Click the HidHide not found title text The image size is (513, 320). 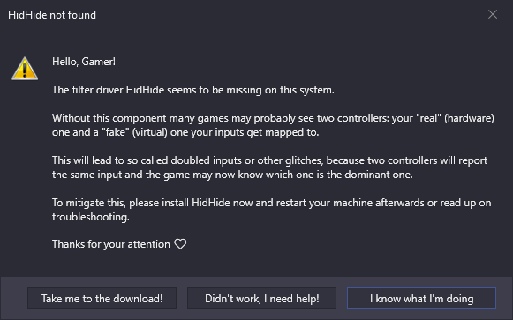coord(52,15)
